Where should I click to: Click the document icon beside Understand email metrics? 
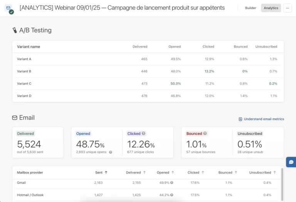click(240, 119)
